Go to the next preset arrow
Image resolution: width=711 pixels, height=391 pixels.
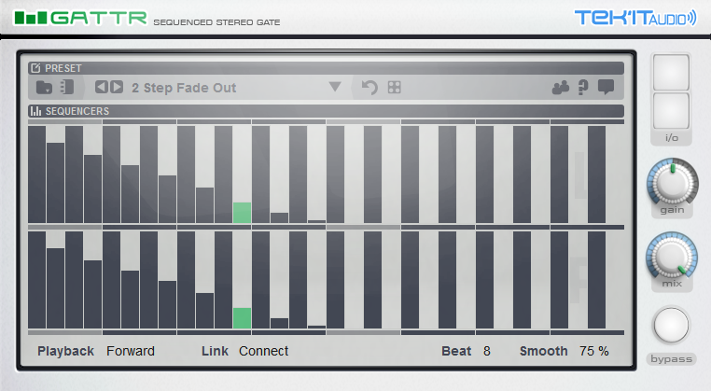point(117,87)
